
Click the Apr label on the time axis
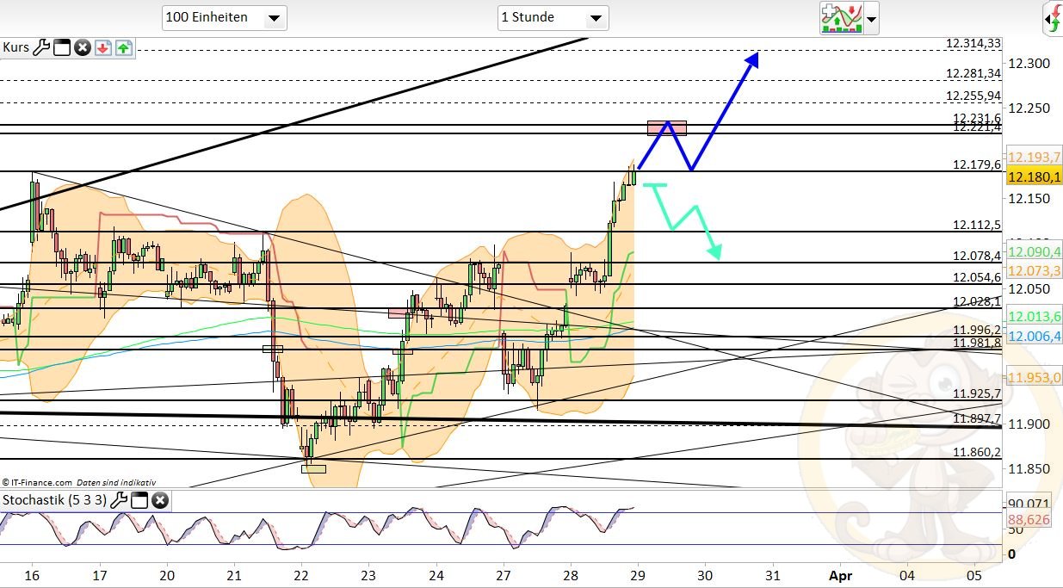pos(841,575)
